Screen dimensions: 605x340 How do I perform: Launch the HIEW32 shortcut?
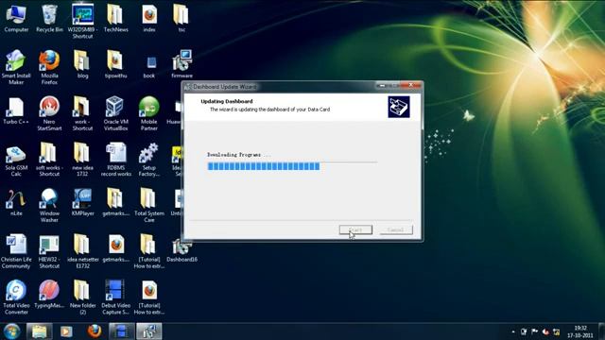click(x=49, y=251)
